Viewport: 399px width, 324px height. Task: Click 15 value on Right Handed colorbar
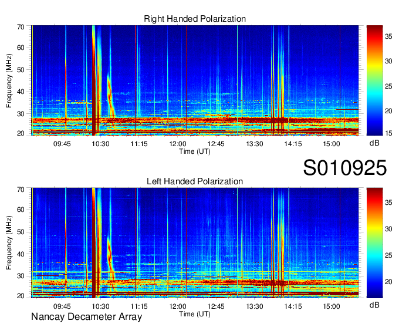(388, 133)
